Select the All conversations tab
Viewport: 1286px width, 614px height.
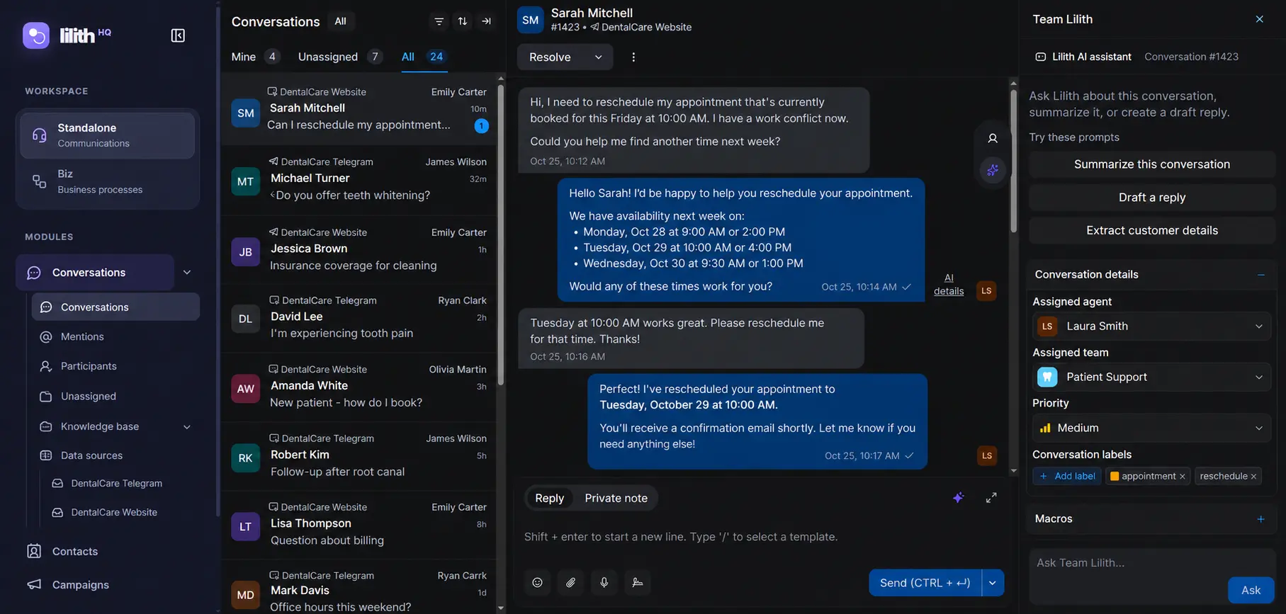tap(424, 57)
